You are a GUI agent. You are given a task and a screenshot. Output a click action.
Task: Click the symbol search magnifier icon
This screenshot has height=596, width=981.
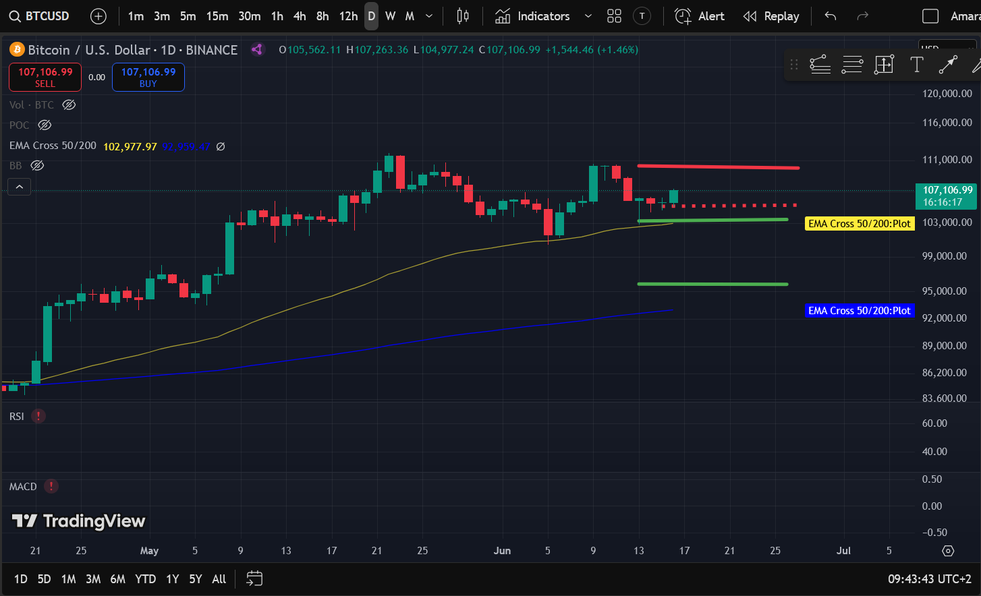[x=15, y=16]
